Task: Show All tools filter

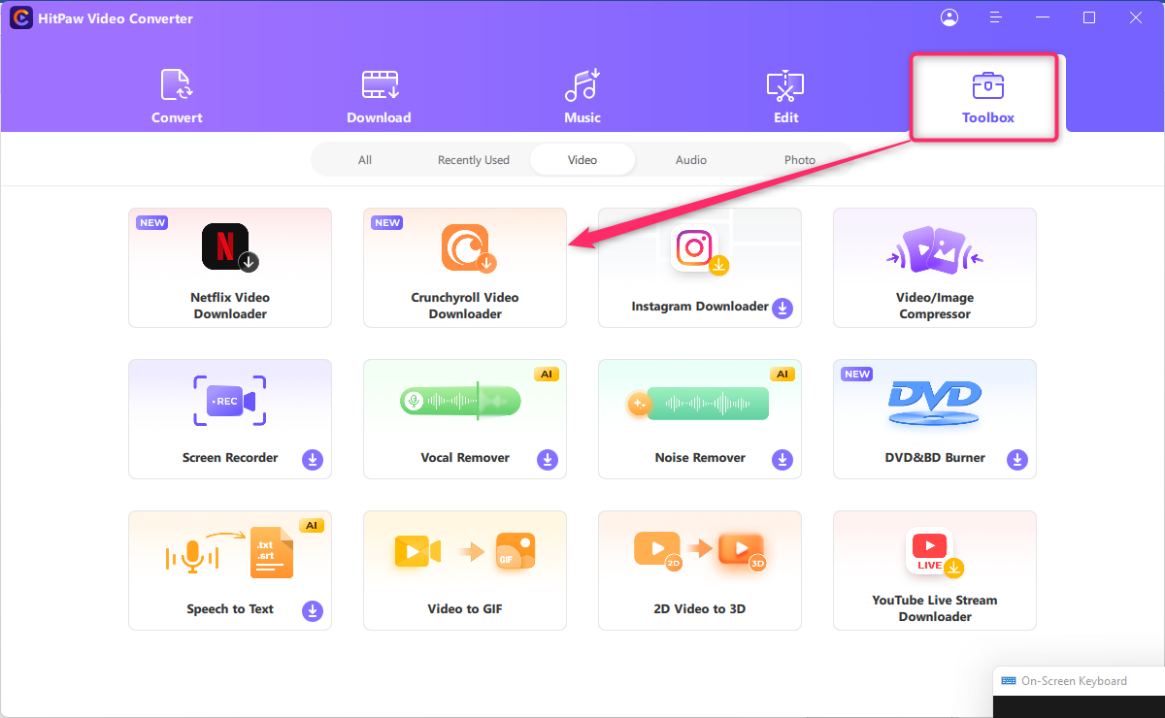Action: (x=365, y=160)
